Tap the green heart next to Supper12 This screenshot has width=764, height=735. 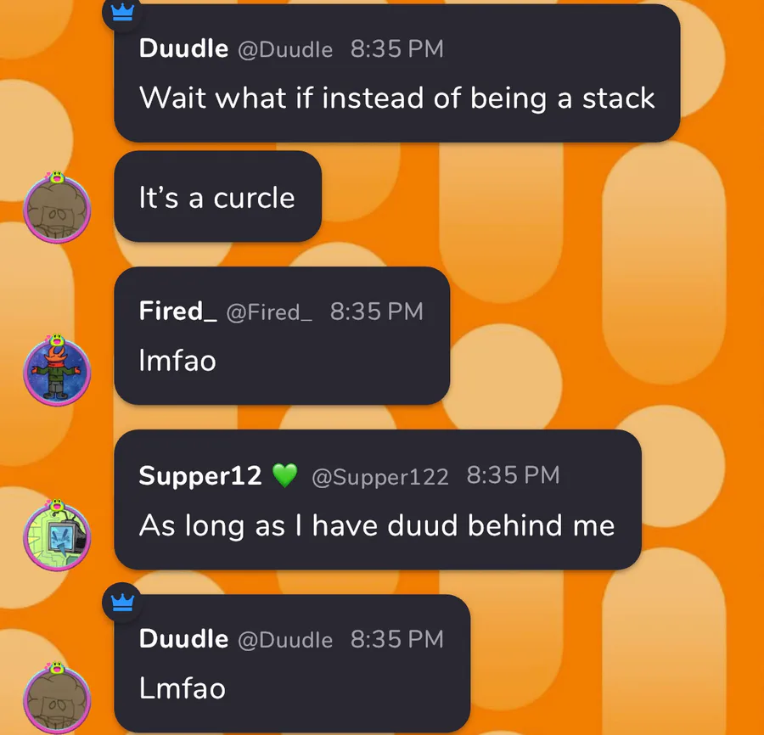(285, 475)
